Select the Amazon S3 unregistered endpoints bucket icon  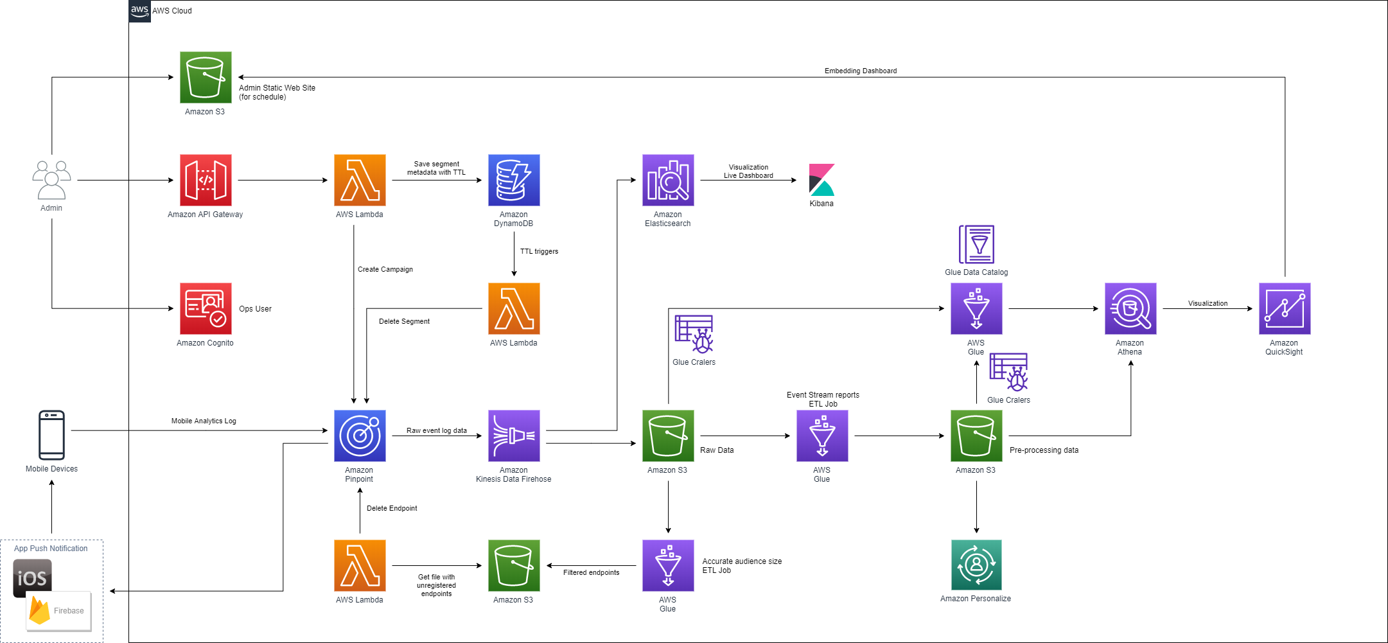pyautogui.click(x=514, y=565)
